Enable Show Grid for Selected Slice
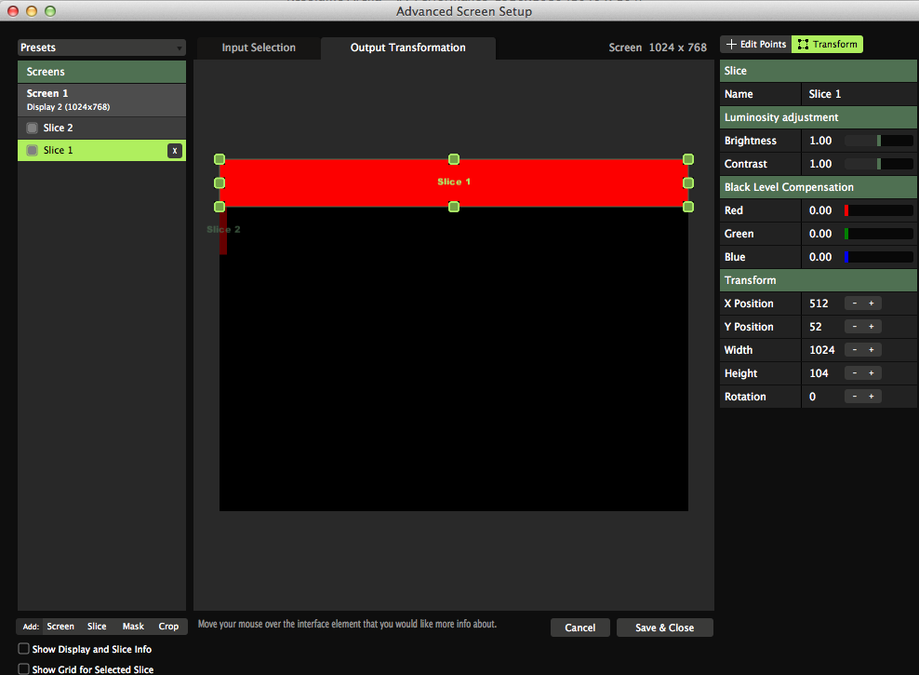This screenshot has width=919, height=675. (x=24, y=669)
